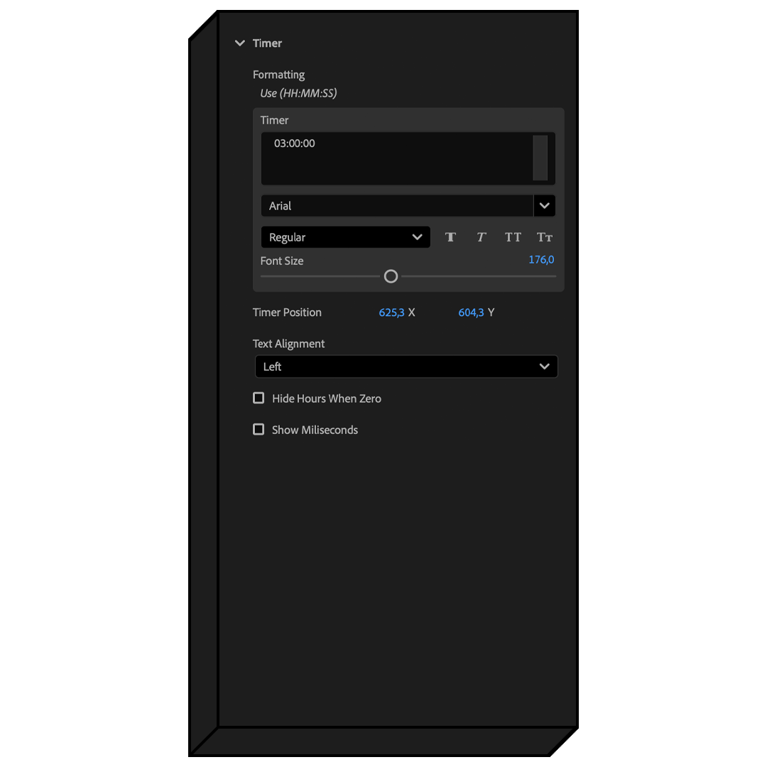Toggle the Small Caps text icon
The image size is (767, 767).
(x=545, y=237)
